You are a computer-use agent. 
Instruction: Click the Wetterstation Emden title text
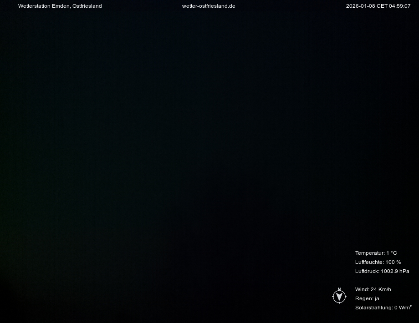[x=44, y=6]
